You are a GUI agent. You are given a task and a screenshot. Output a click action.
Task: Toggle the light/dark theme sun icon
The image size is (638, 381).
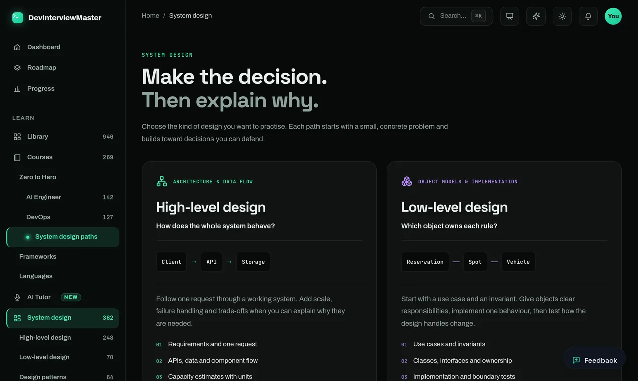[562, 16]
